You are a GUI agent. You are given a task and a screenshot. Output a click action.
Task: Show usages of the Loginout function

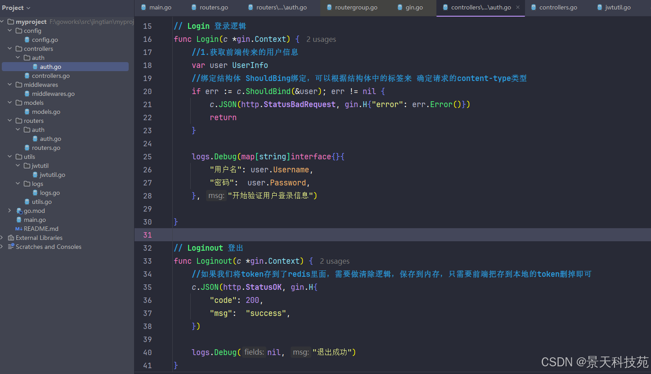[335, 261]
